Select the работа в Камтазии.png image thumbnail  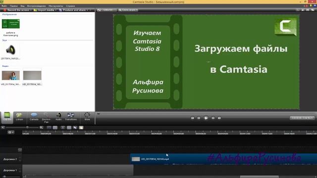(x=11, y=24)
